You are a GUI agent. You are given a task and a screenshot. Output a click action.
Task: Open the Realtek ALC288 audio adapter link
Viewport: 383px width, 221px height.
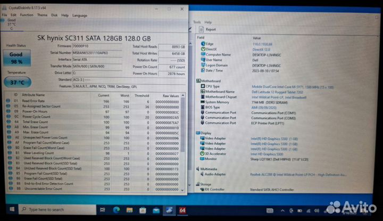298,175
